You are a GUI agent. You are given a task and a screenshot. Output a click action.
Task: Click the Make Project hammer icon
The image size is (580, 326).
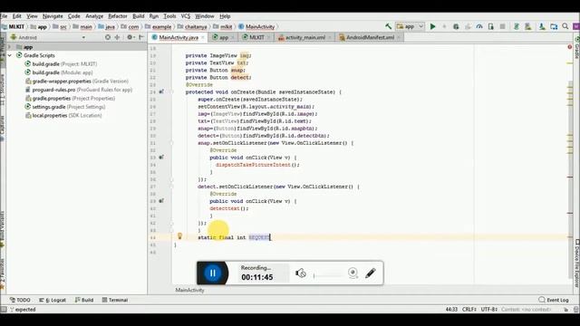(x=388, y=26)
